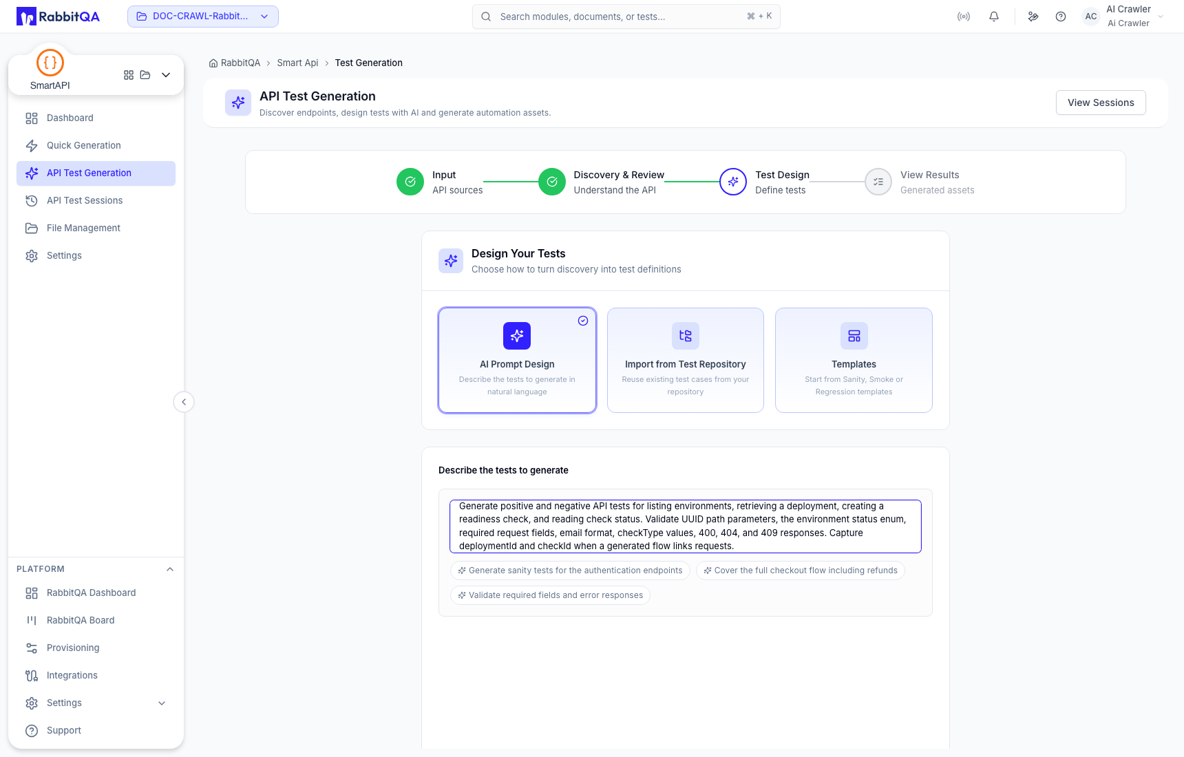Open Support page
The image size is (1184, 757).
click(x=96, y=731)
